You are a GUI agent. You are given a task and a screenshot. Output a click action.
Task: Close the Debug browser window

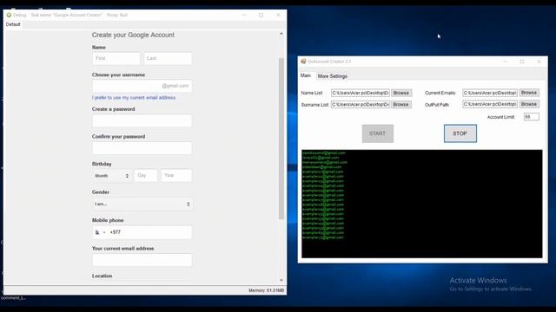click(x=278, y=15)
